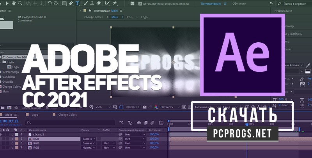Click the timeline current time indicator

point(247,125)
